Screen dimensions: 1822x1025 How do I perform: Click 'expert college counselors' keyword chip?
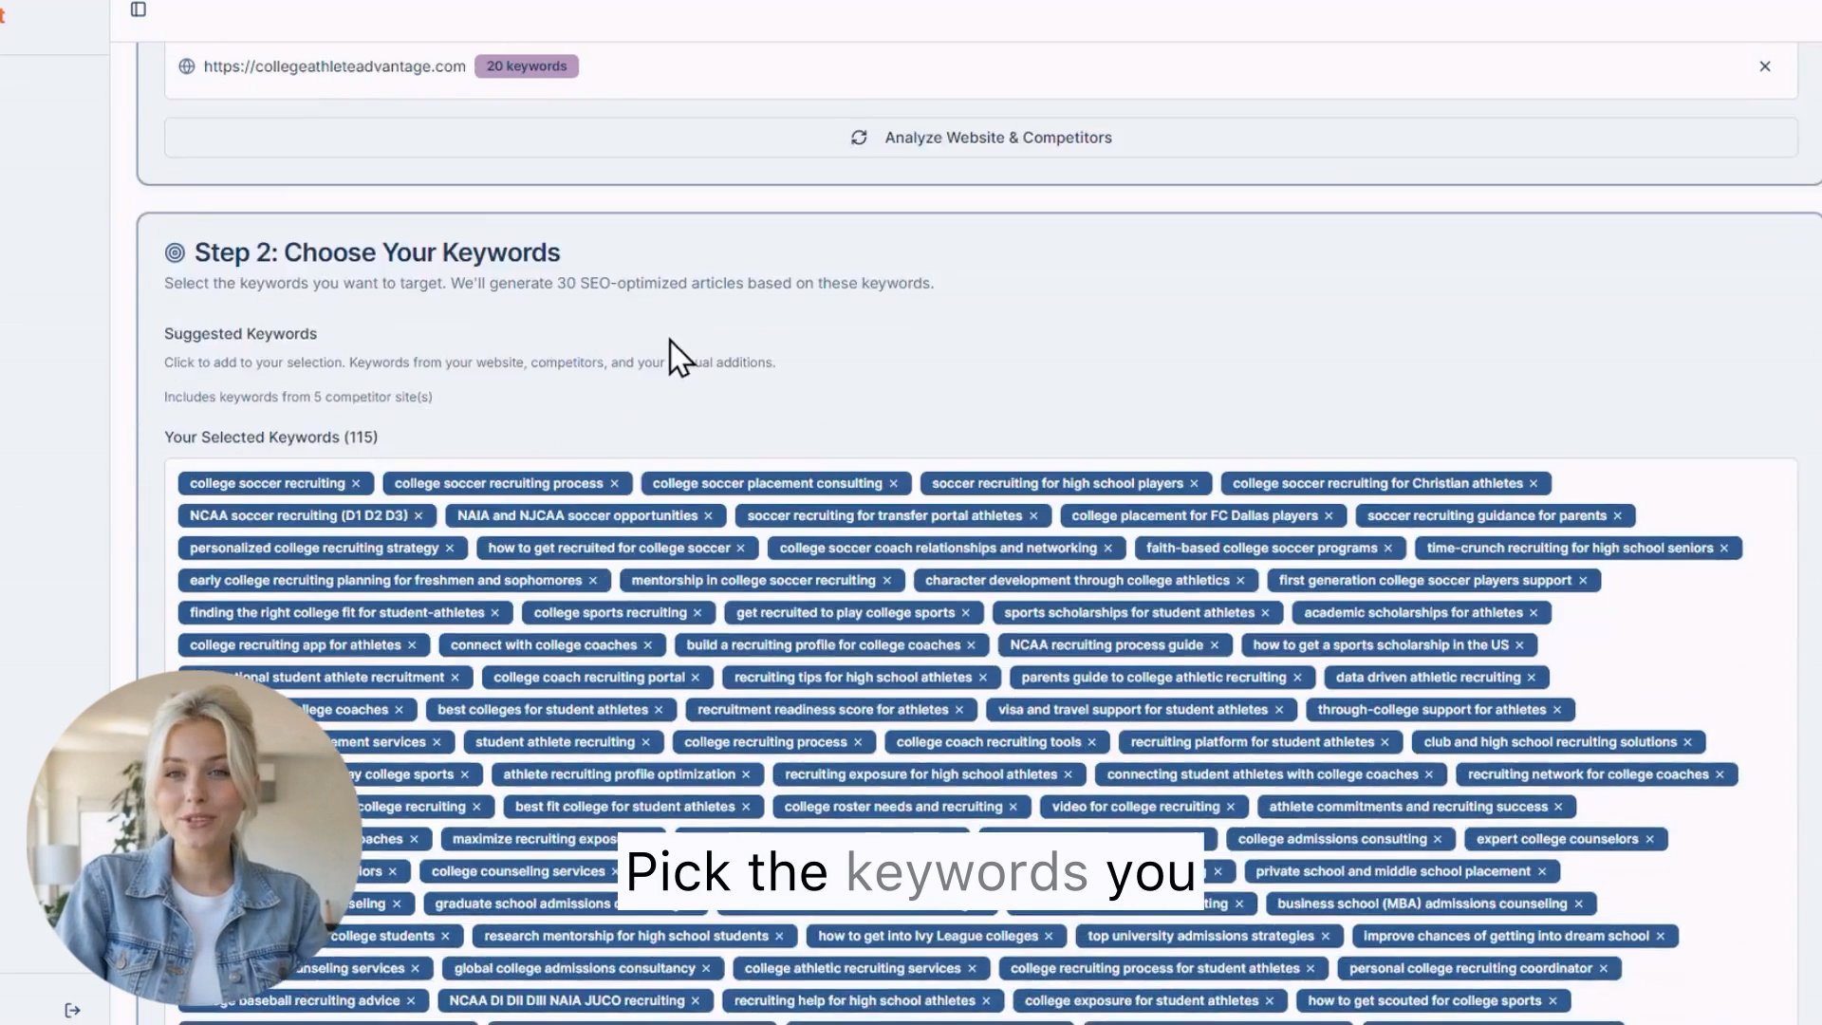pos(1556,839)
